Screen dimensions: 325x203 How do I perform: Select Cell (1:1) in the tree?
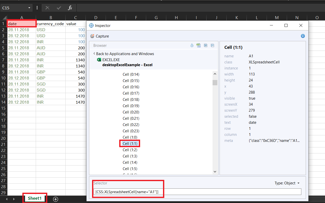point(130,144)
